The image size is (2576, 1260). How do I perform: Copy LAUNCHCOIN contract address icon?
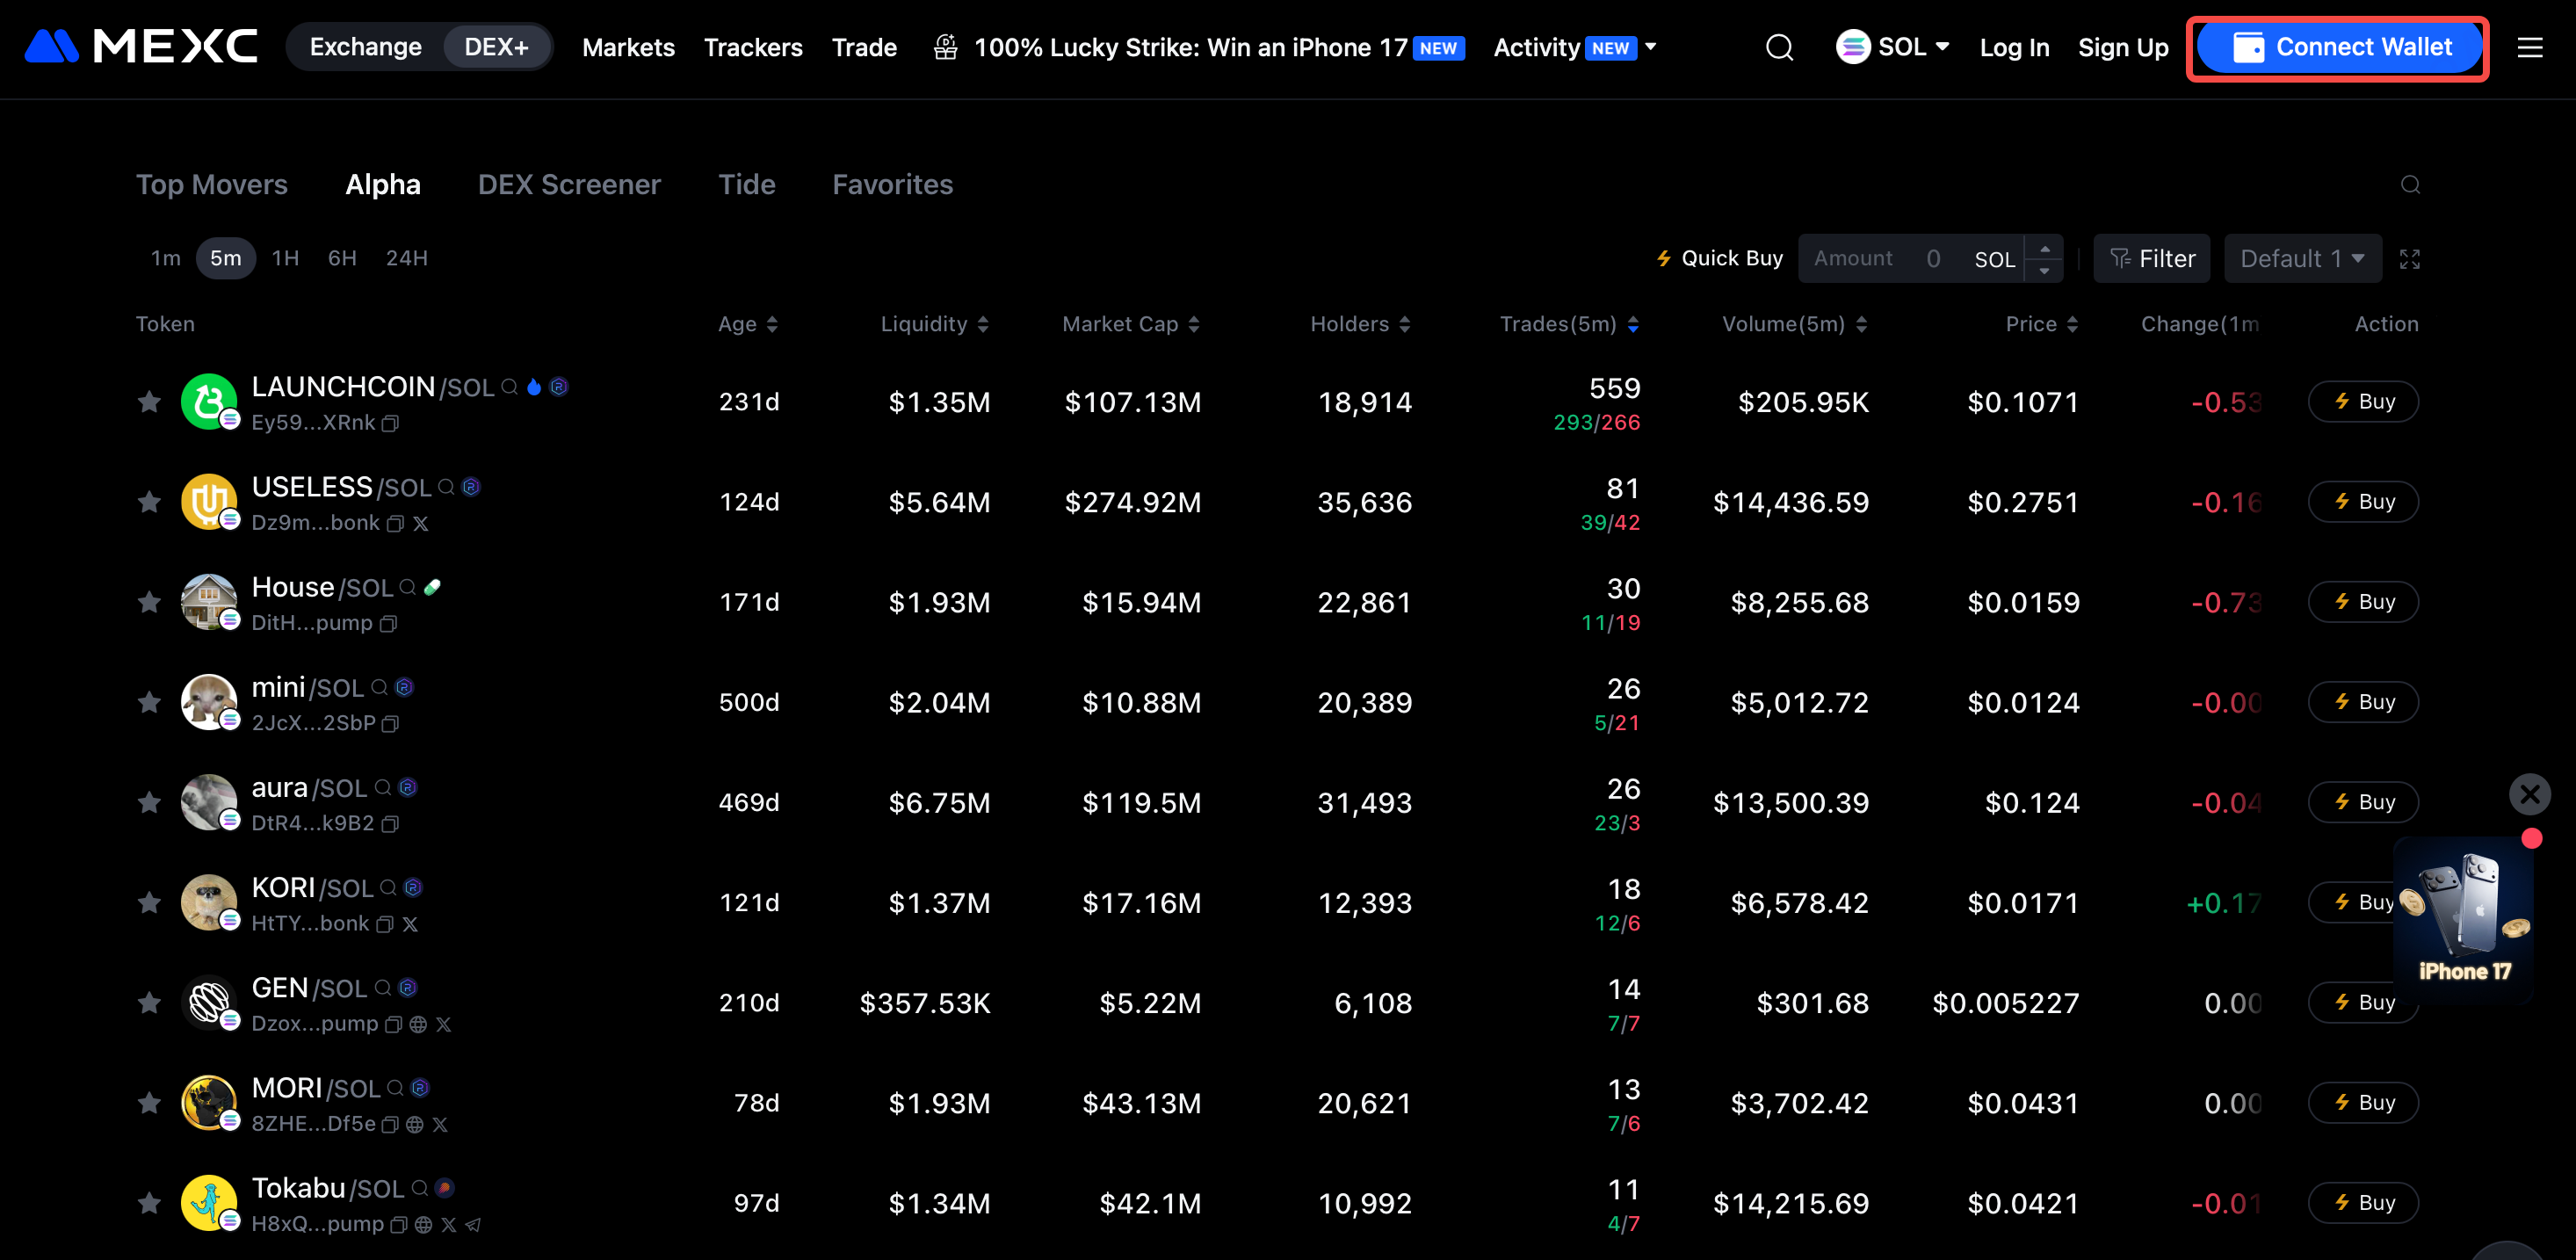pos(391,424)
